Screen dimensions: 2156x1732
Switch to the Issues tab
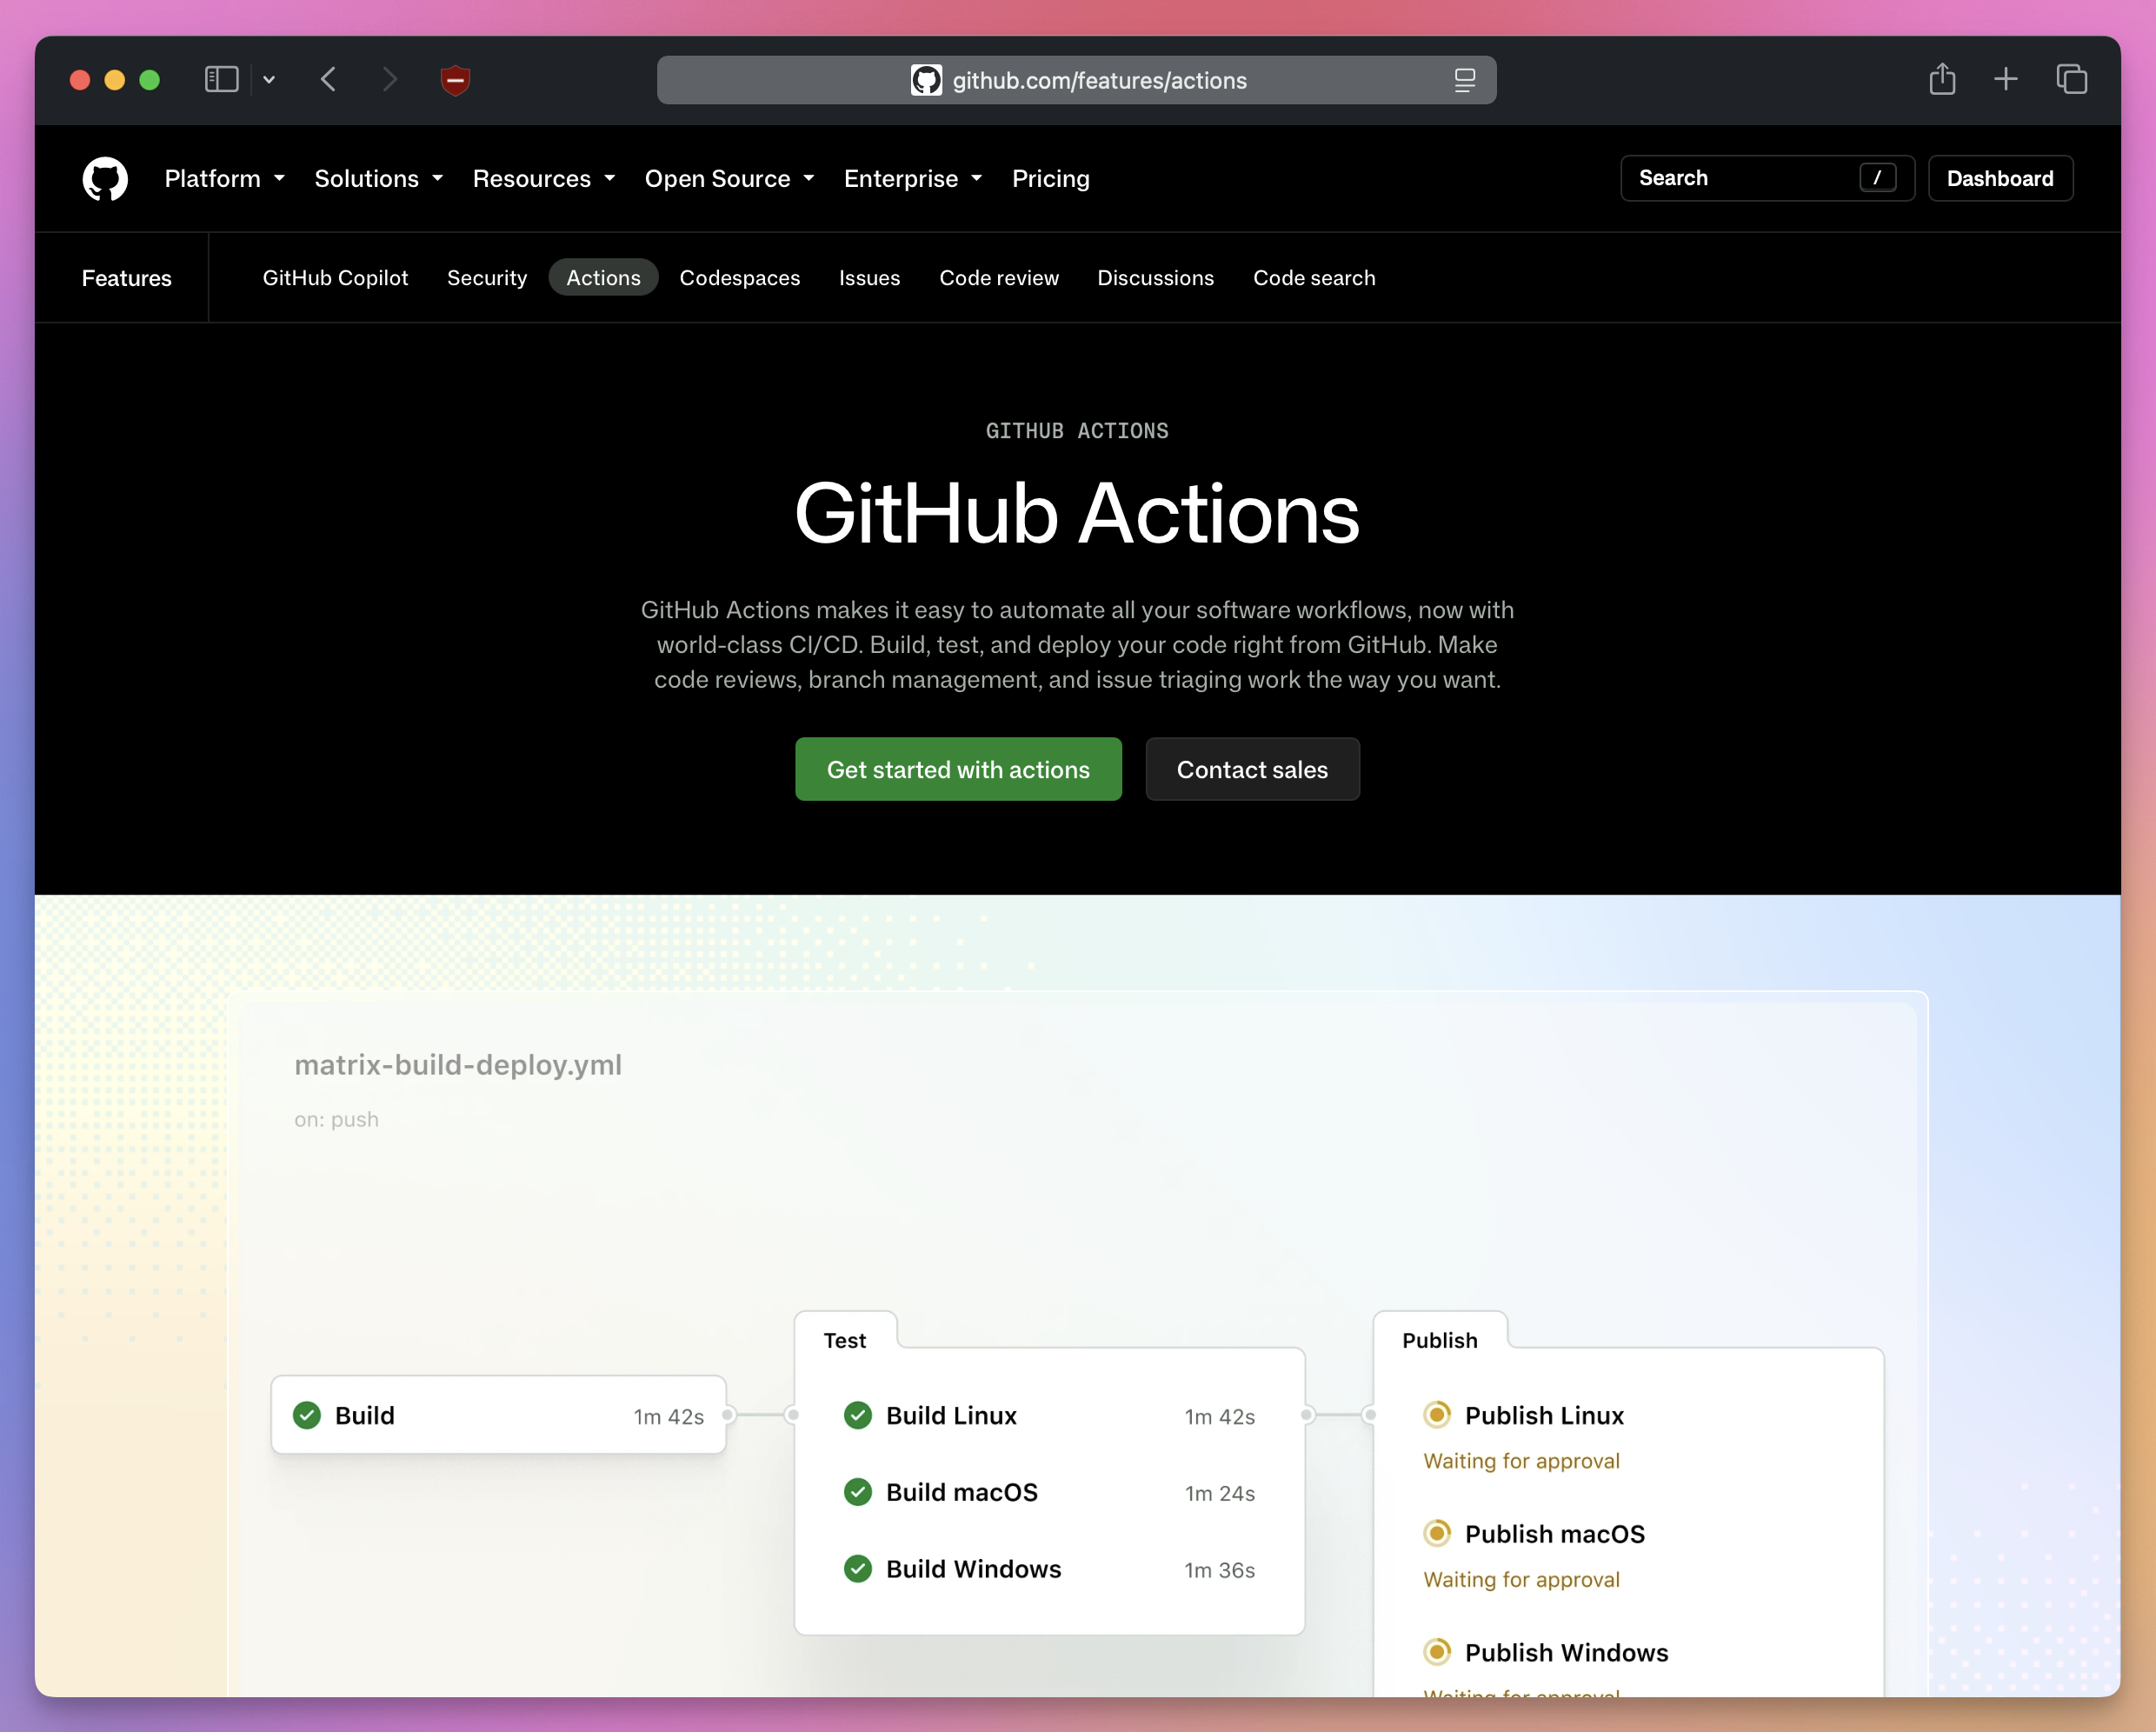click(x=869, y=278)
